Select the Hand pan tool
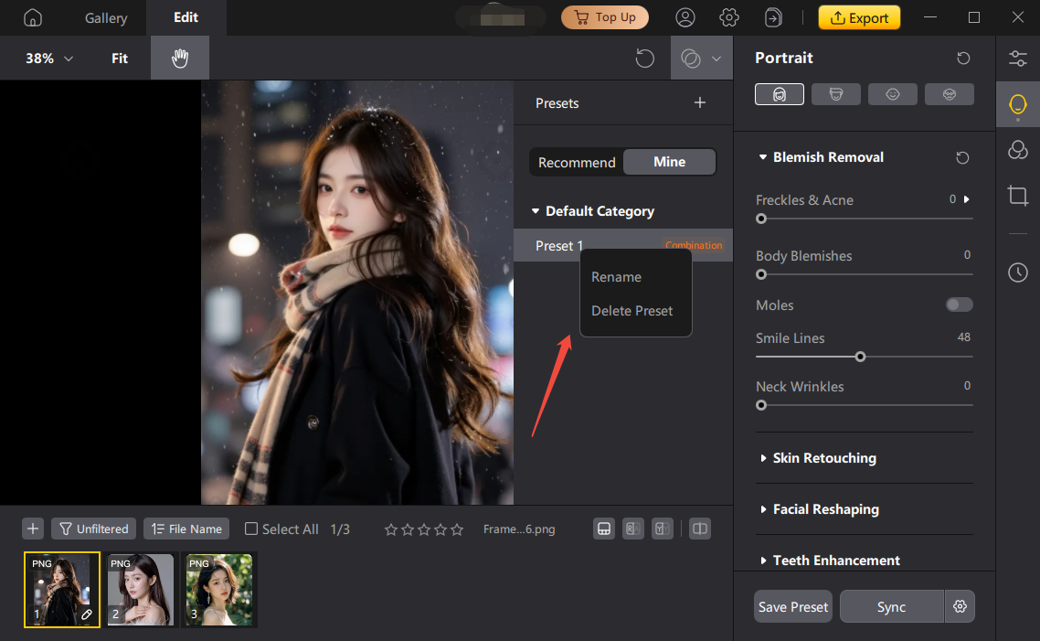This screenshot has height=641, width=1040. coord(180,59)
